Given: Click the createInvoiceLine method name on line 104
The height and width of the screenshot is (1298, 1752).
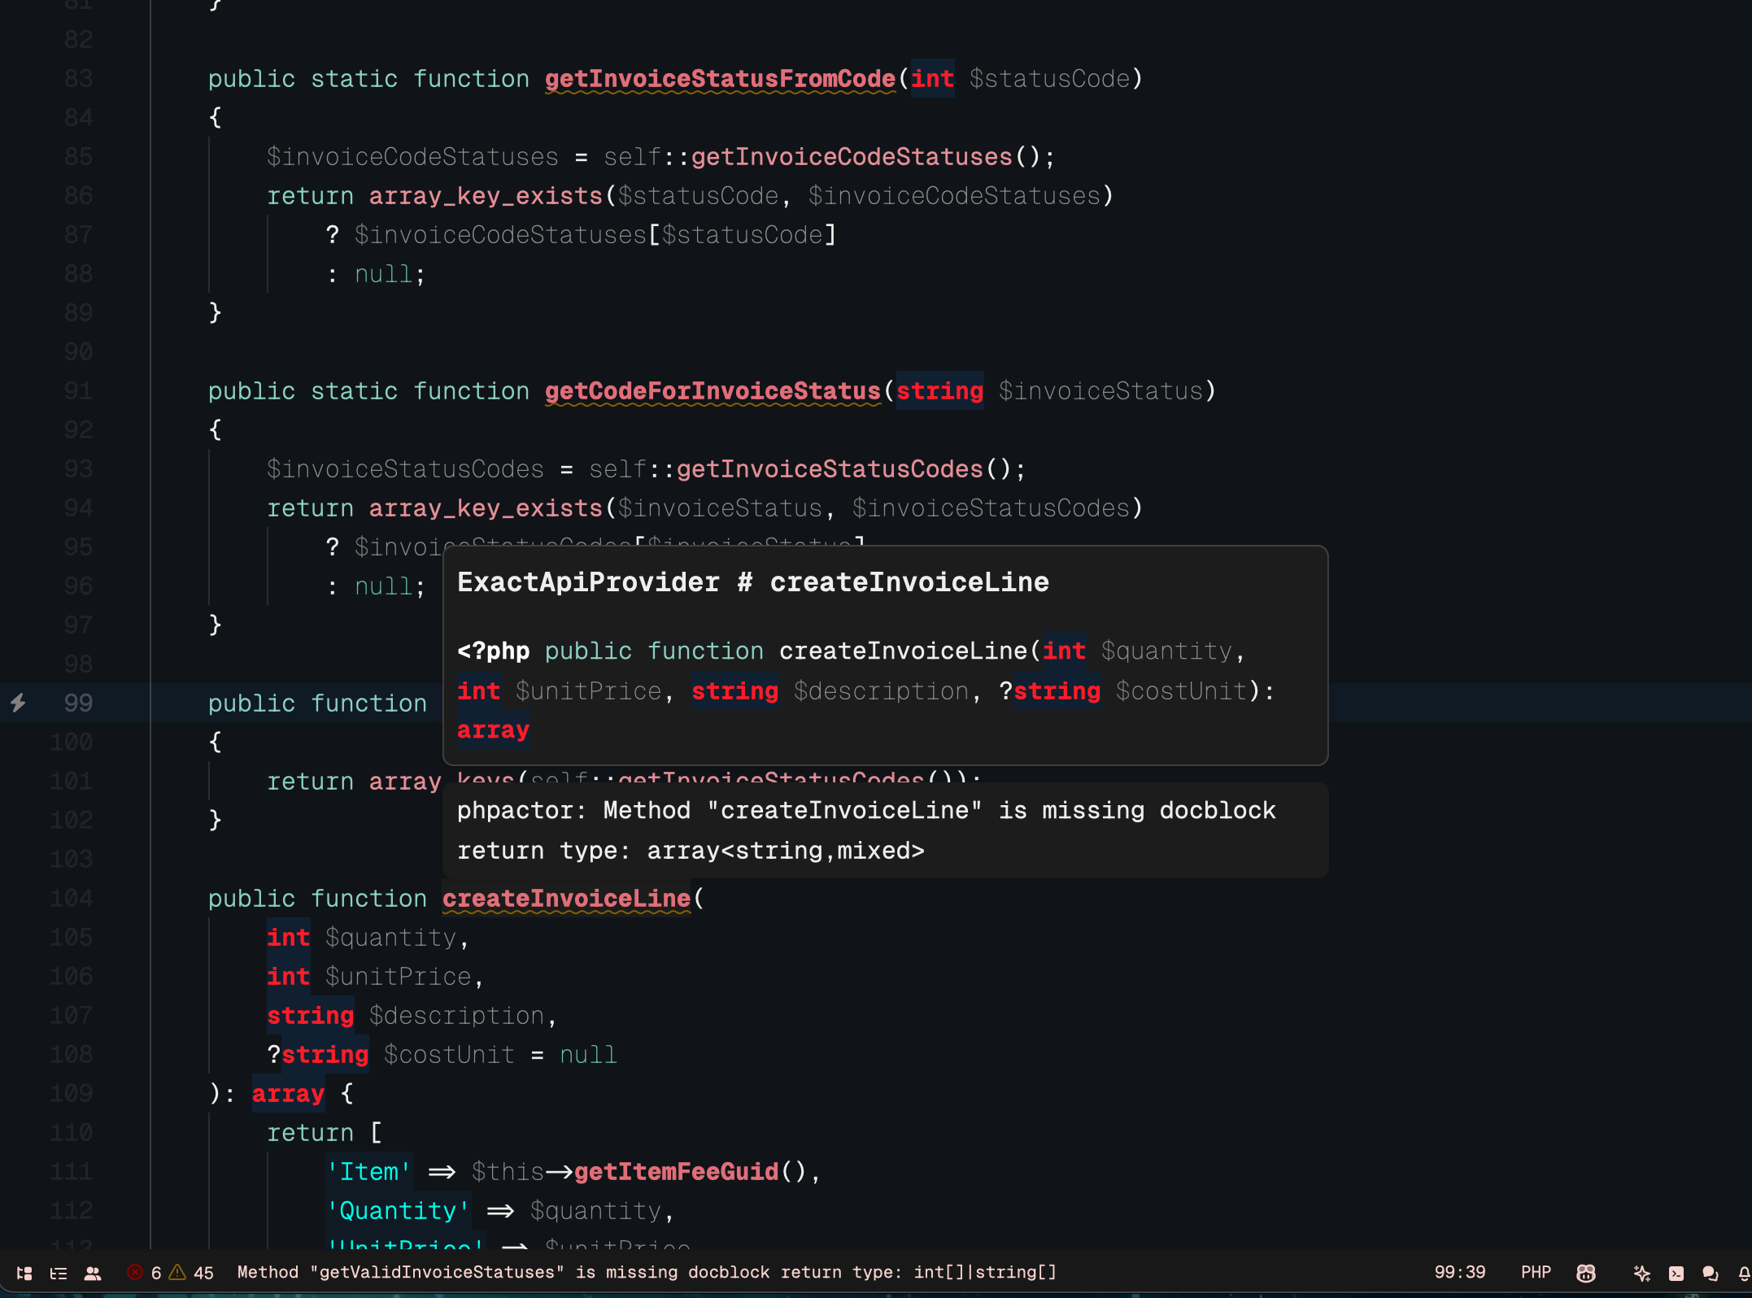Looking at the screenshot, I should [566, 899].
